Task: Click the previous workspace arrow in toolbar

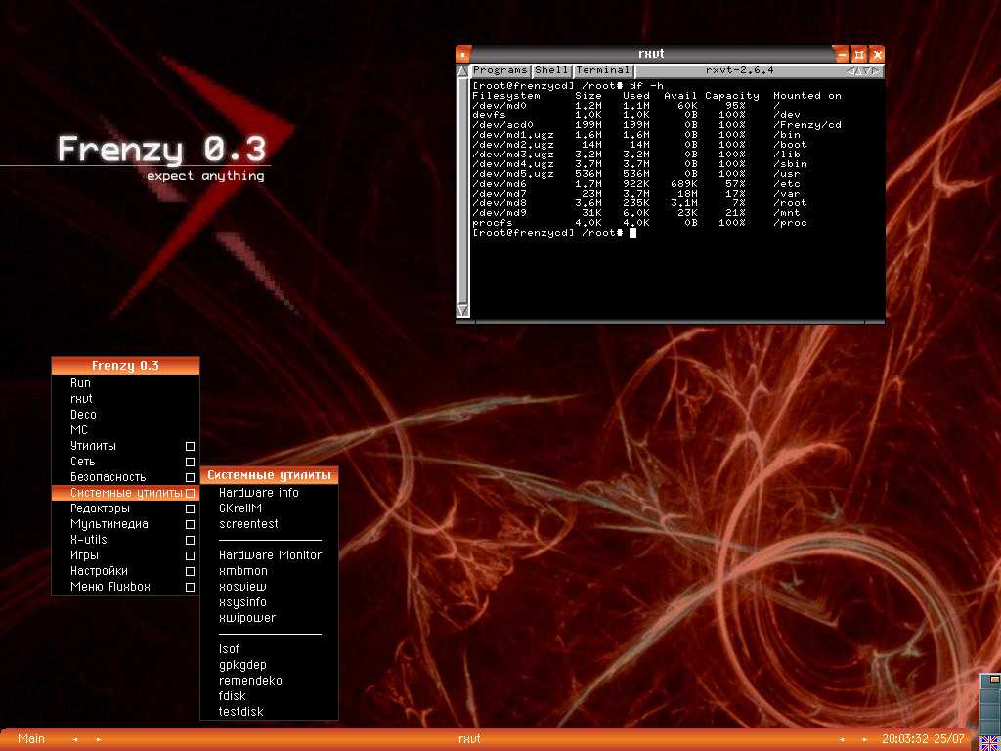Action: (x=76, y=739)
